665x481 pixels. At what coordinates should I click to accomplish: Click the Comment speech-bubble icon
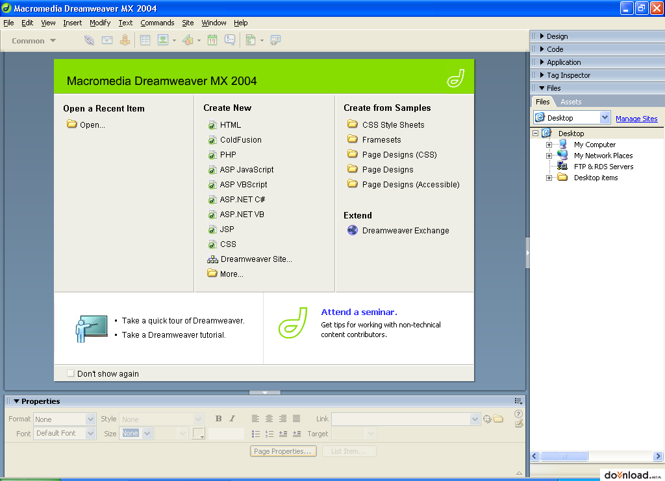(x=230, y=40)
